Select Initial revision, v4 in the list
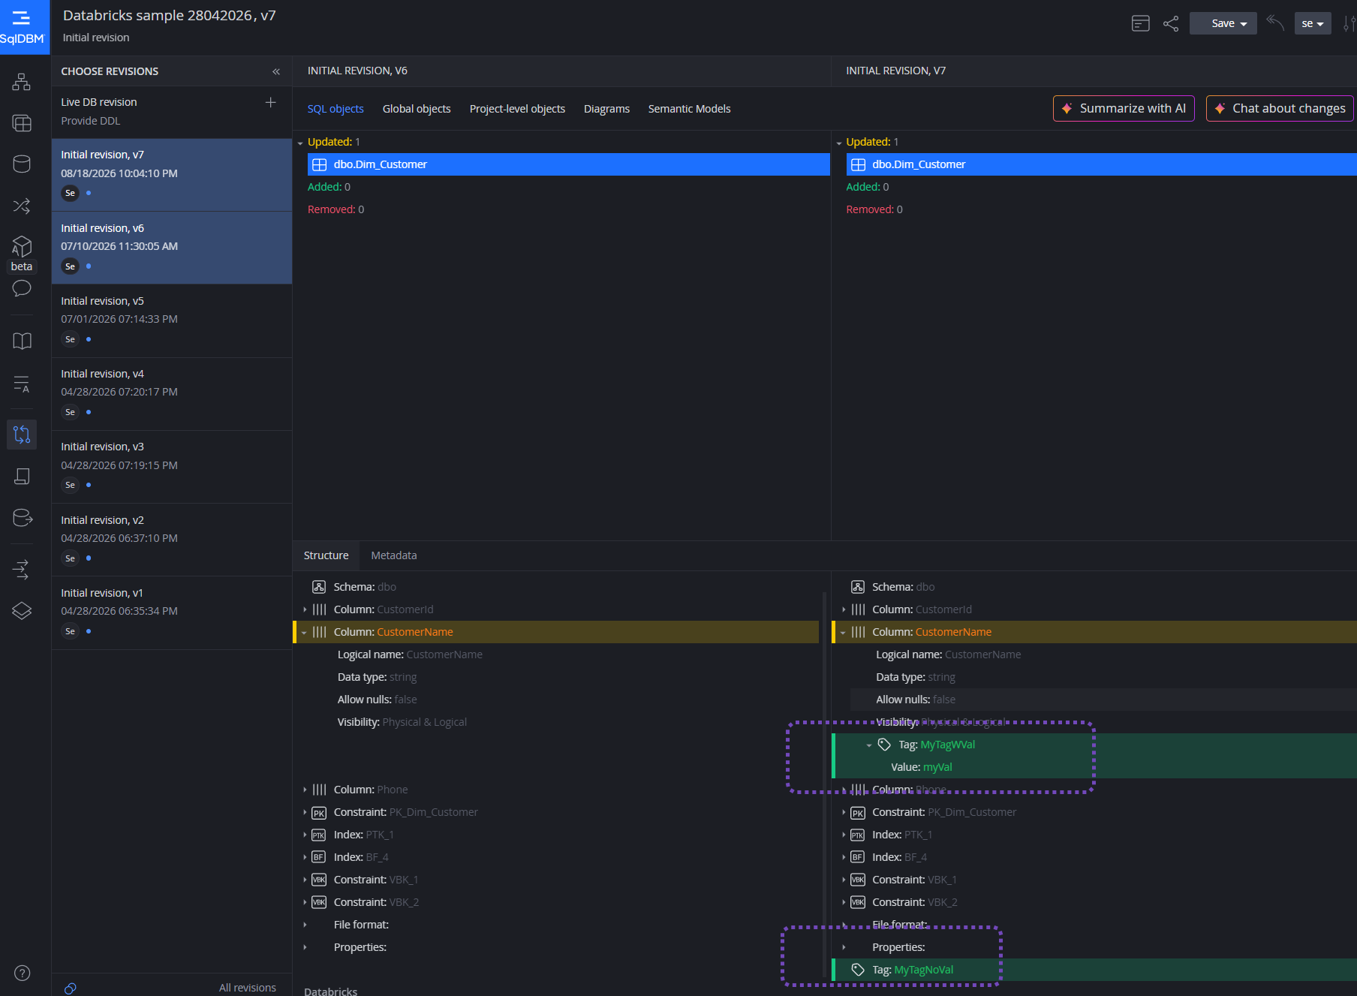 pos(172,394)
